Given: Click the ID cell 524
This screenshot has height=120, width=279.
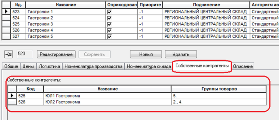Looking at the screenshot, I should tap(18, 18).
